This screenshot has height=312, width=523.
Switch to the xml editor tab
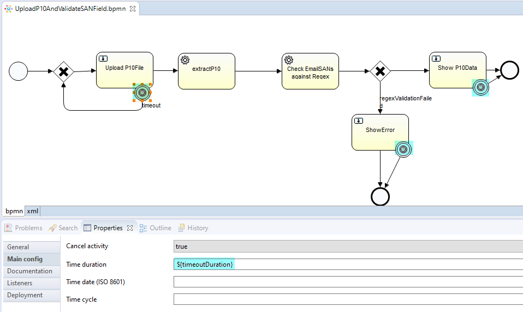click(x=32, y=211)
